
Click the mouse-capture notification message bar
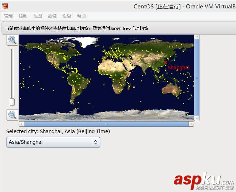(x=119, y=28)
